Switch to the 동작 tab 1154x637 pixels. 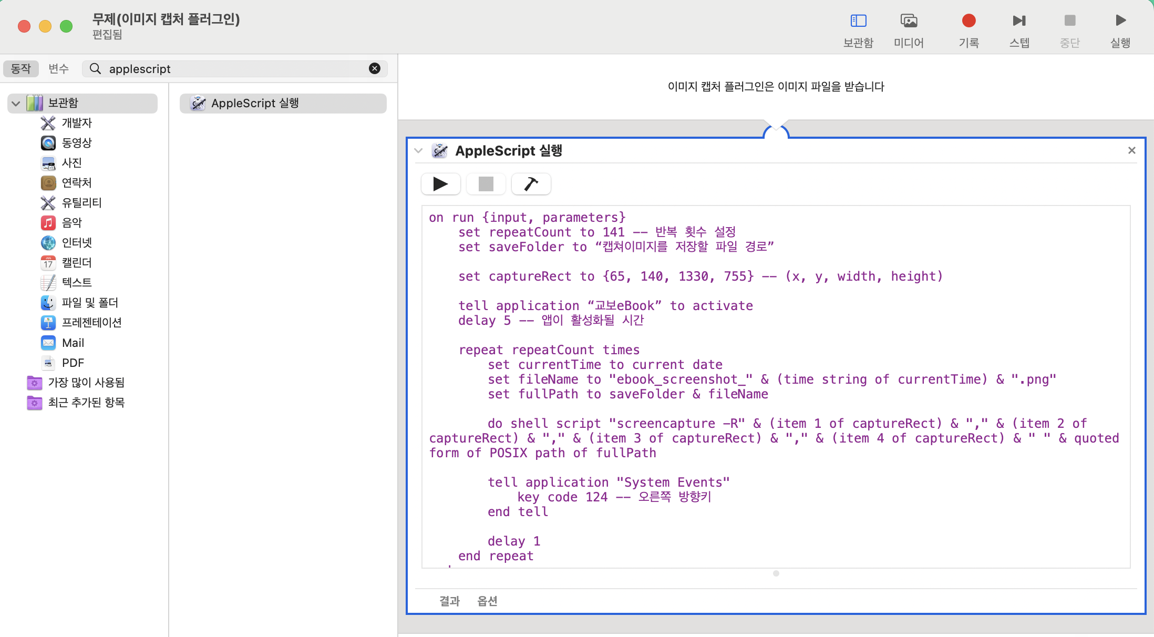tap(21, 68)
